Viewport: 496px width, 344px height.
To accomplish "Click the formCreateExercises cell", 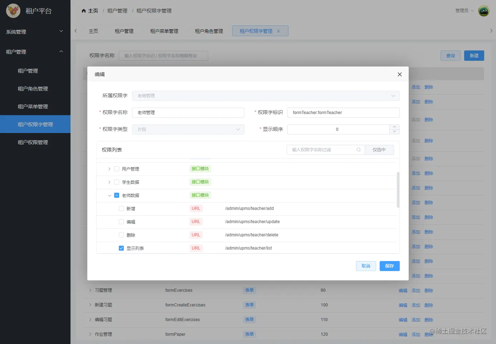I will click(x=185, y=305).
